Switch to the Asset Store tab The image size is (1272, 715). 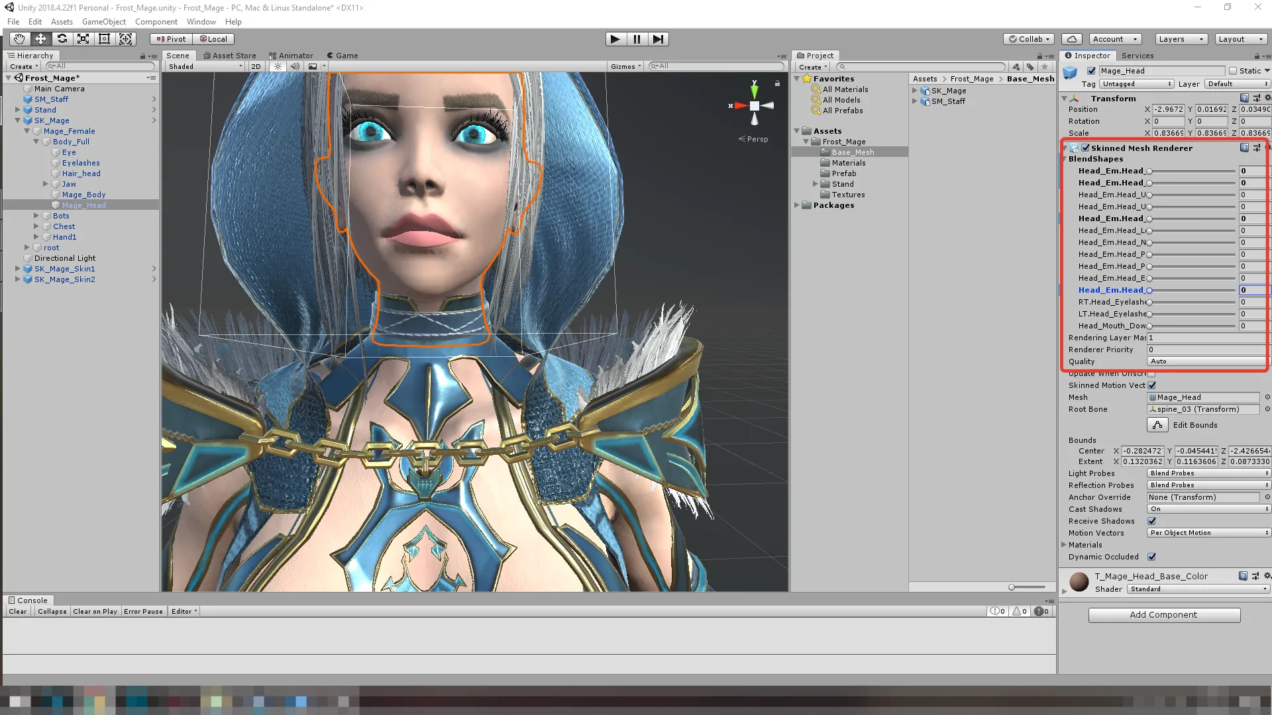point(229,56)
